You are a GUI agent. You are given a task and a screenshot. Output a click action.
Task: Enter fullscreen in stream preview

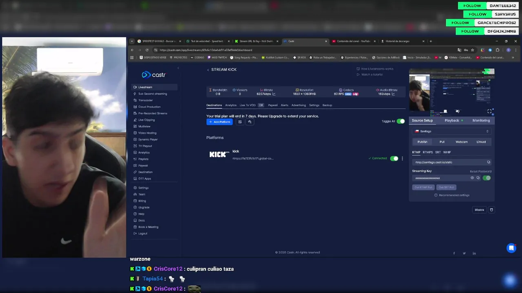(x=489, y=111)
